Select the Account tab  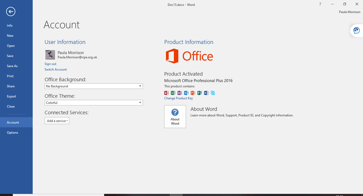pyautogui.click(x=16, y=122)
